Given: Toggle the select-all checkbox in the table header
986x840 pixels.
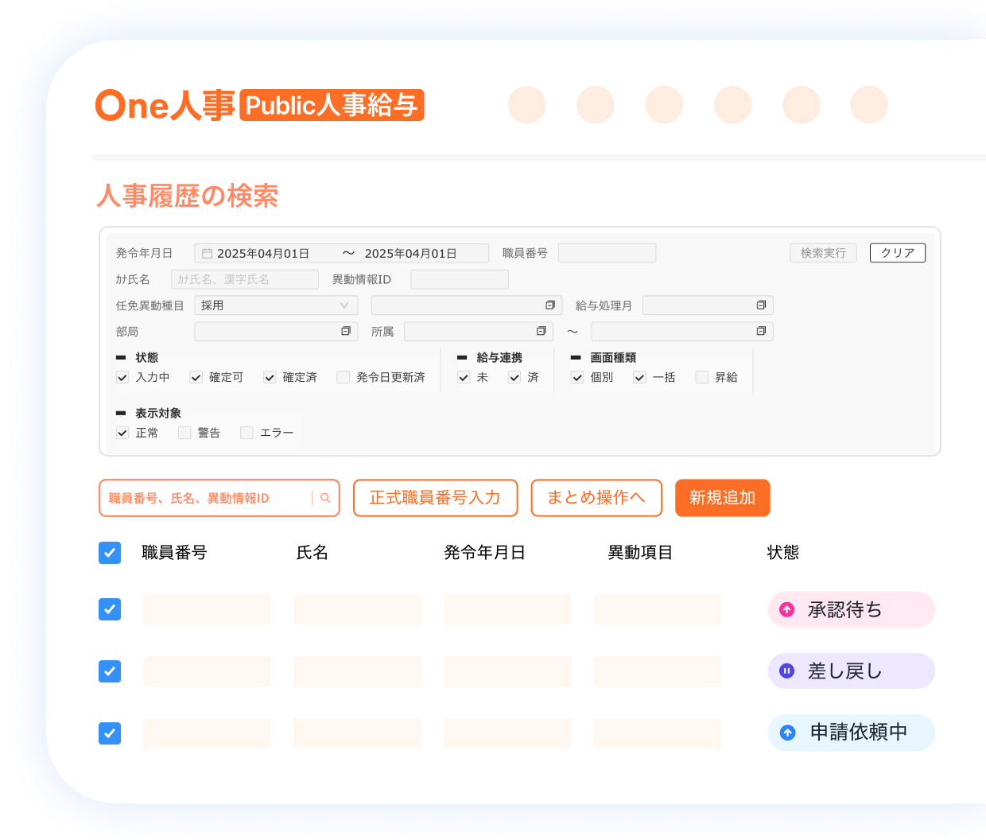Looking at the screenshot, I should tap(110, 553).
